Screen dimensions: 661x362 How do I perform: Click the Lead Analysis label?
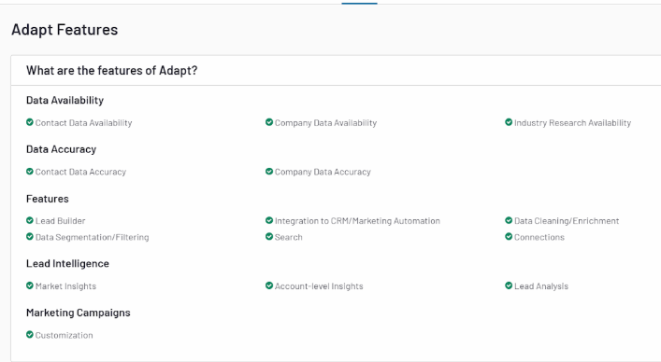(x=541, y=286)
